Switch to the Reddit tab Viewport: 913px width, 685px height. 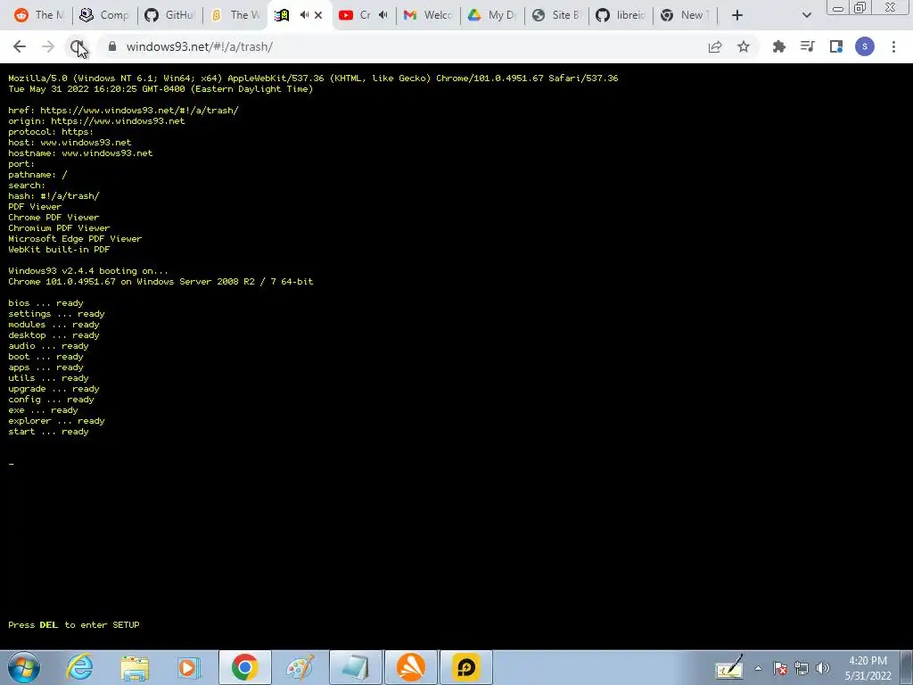point(39,15)
